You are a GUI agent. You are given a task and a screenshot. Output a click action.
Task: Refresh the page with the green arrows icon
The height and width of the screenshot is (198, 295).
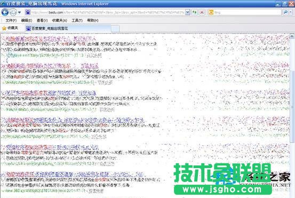(194, 12)
